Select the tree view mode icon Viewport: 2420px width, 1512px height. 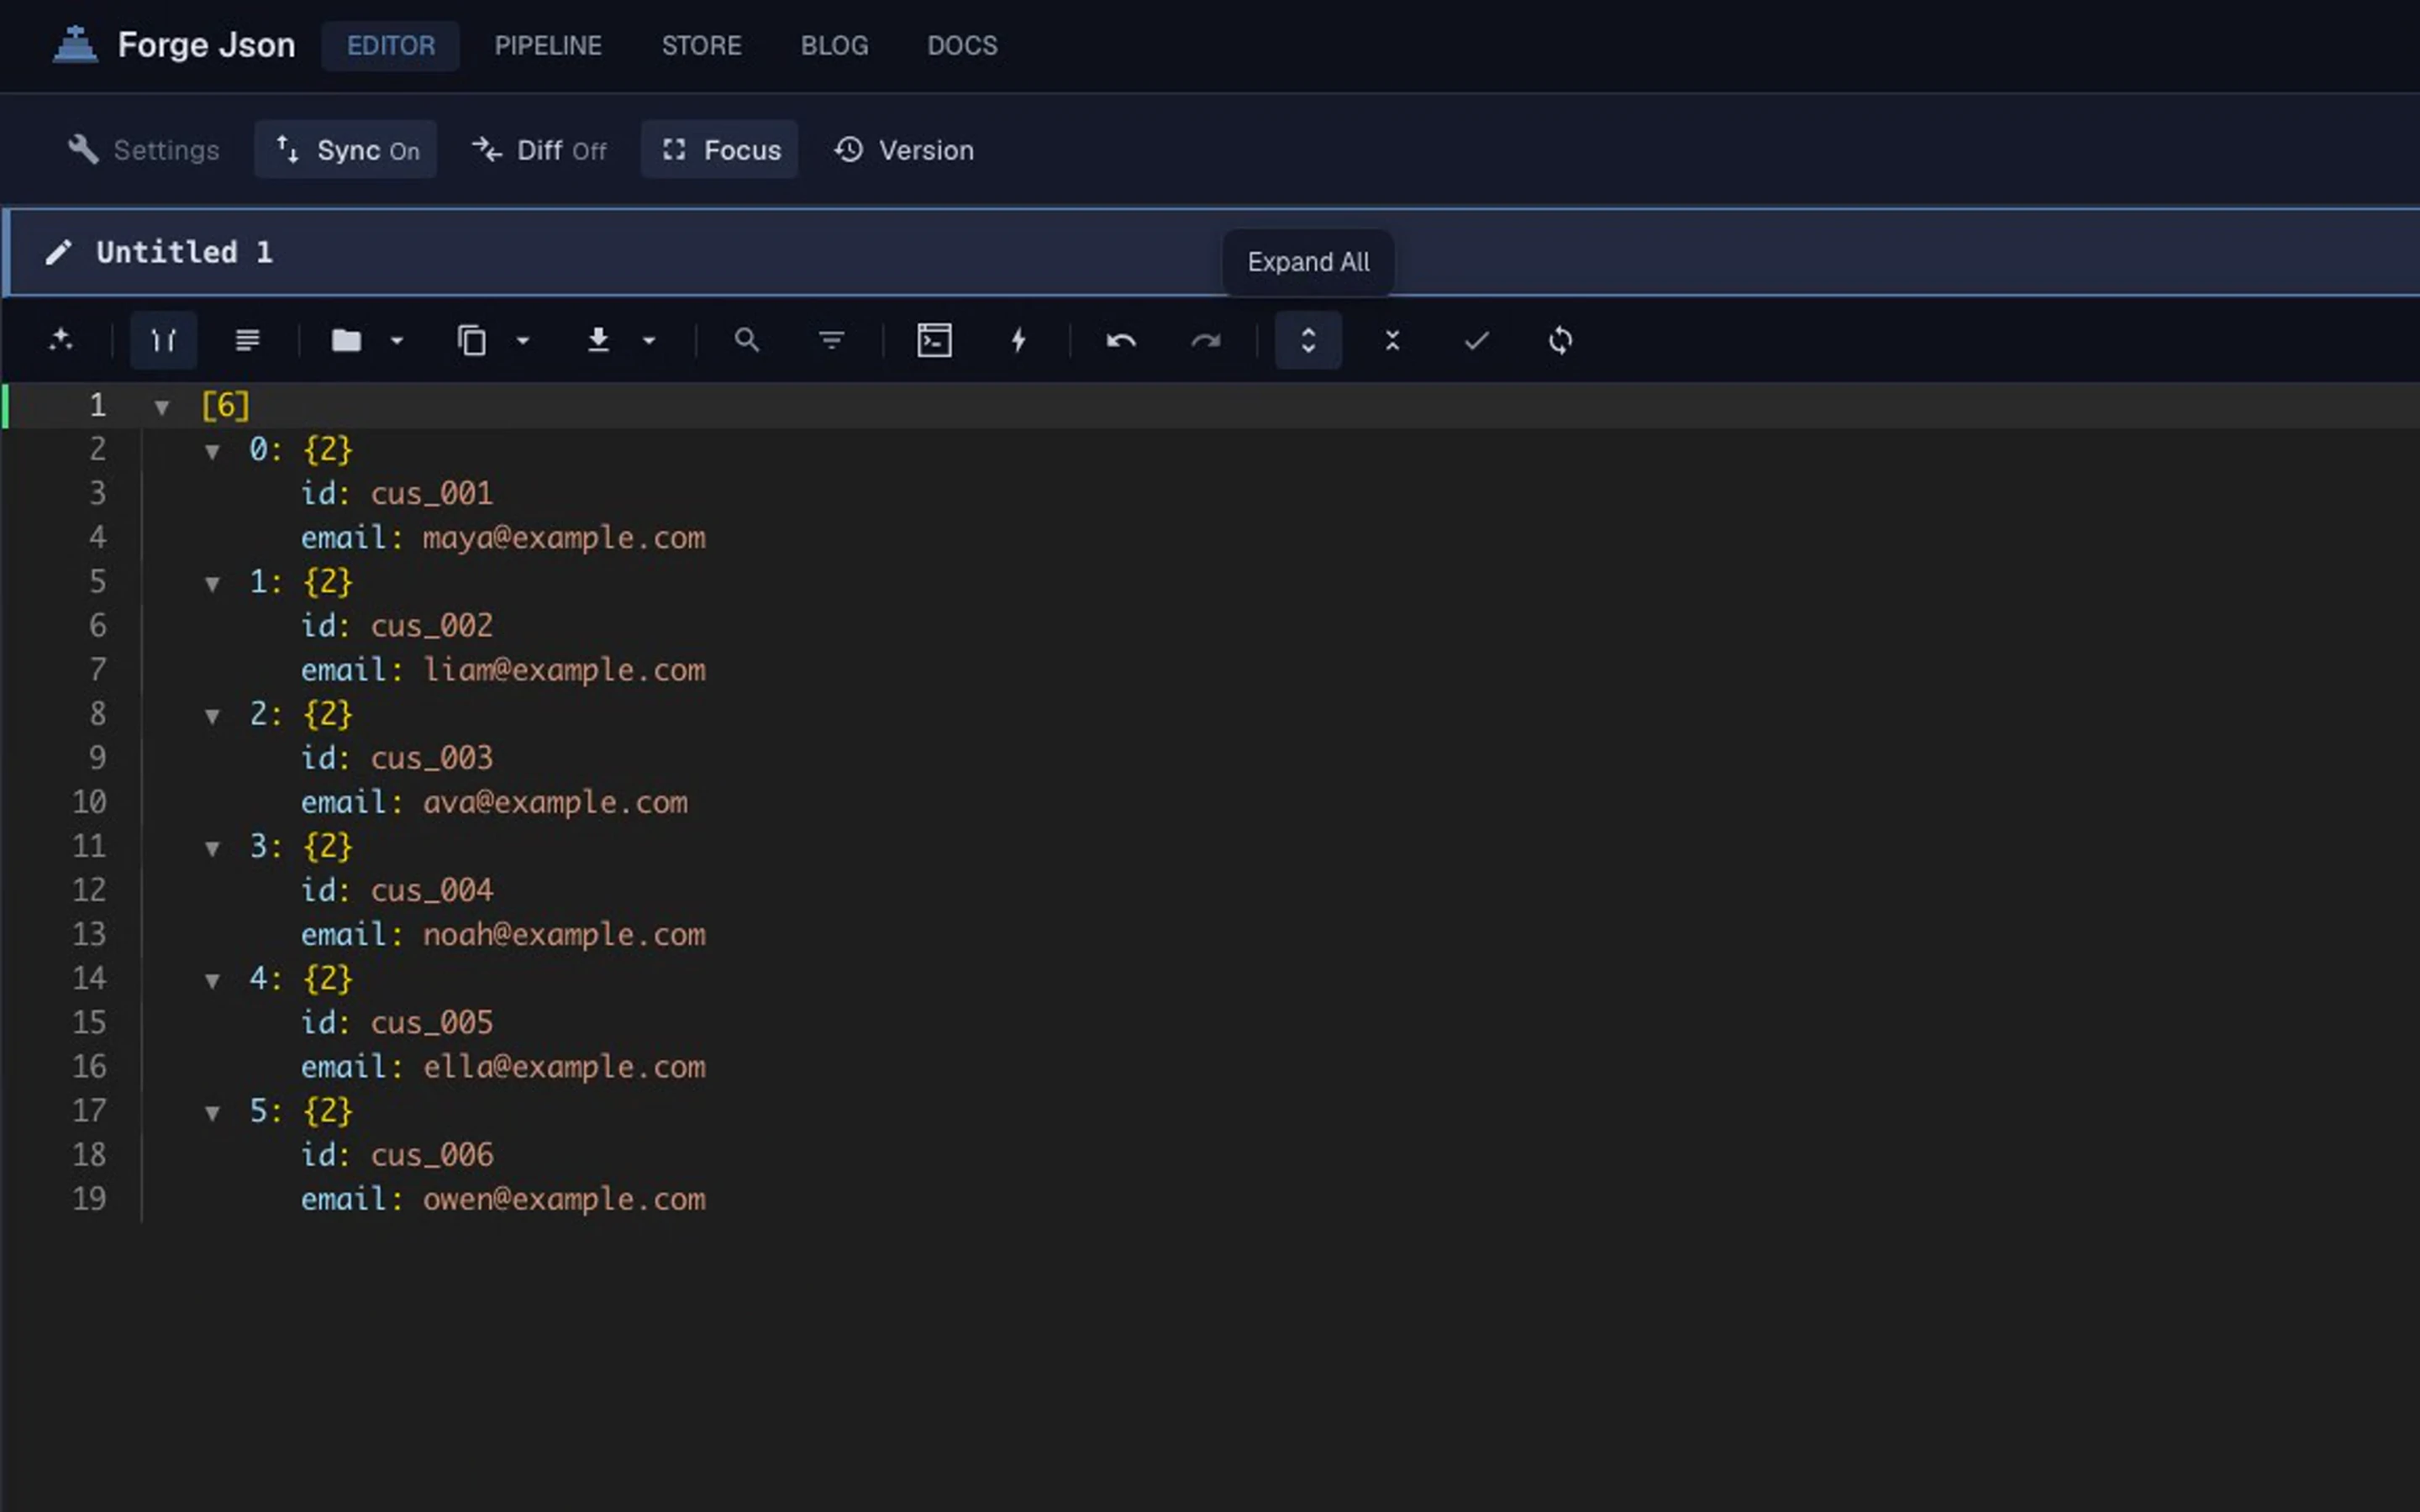[x=163, y=340]
